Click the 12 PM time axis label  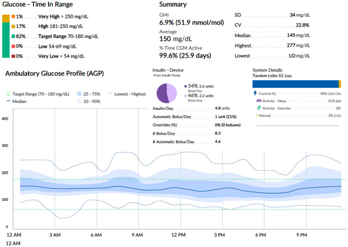point(178,235)
